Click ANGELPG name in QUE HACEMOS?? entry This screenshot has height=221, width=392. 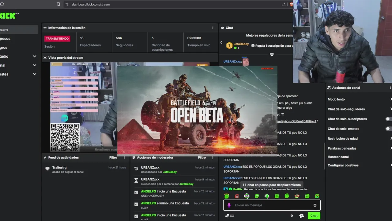[148, 191]
